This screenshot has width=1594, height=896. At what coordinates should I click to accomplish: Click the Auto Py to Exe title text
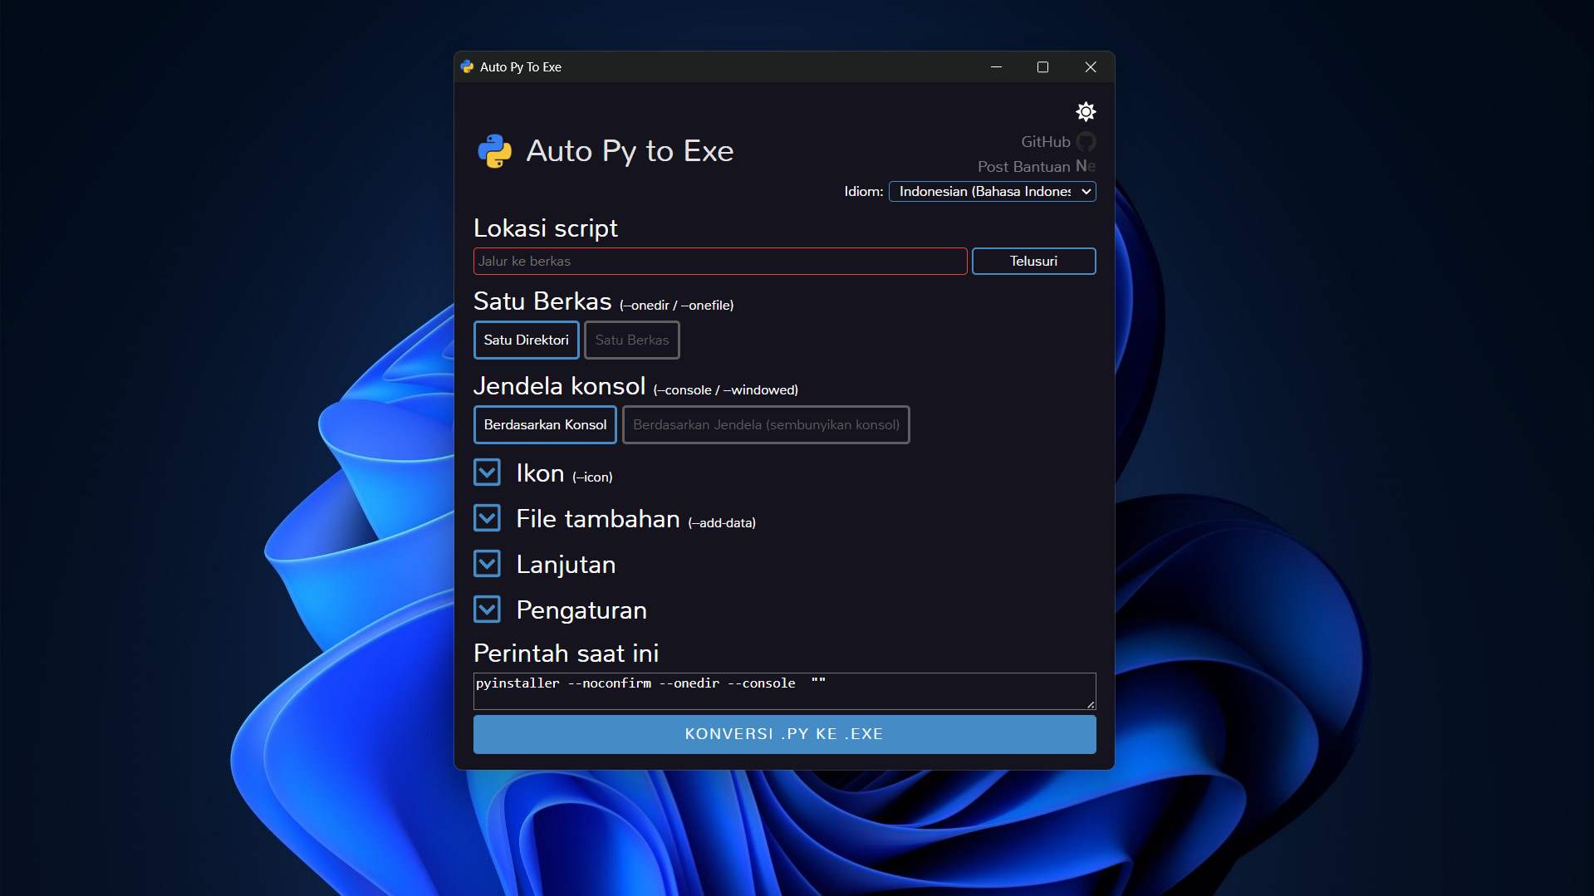(x=630, y=151)
